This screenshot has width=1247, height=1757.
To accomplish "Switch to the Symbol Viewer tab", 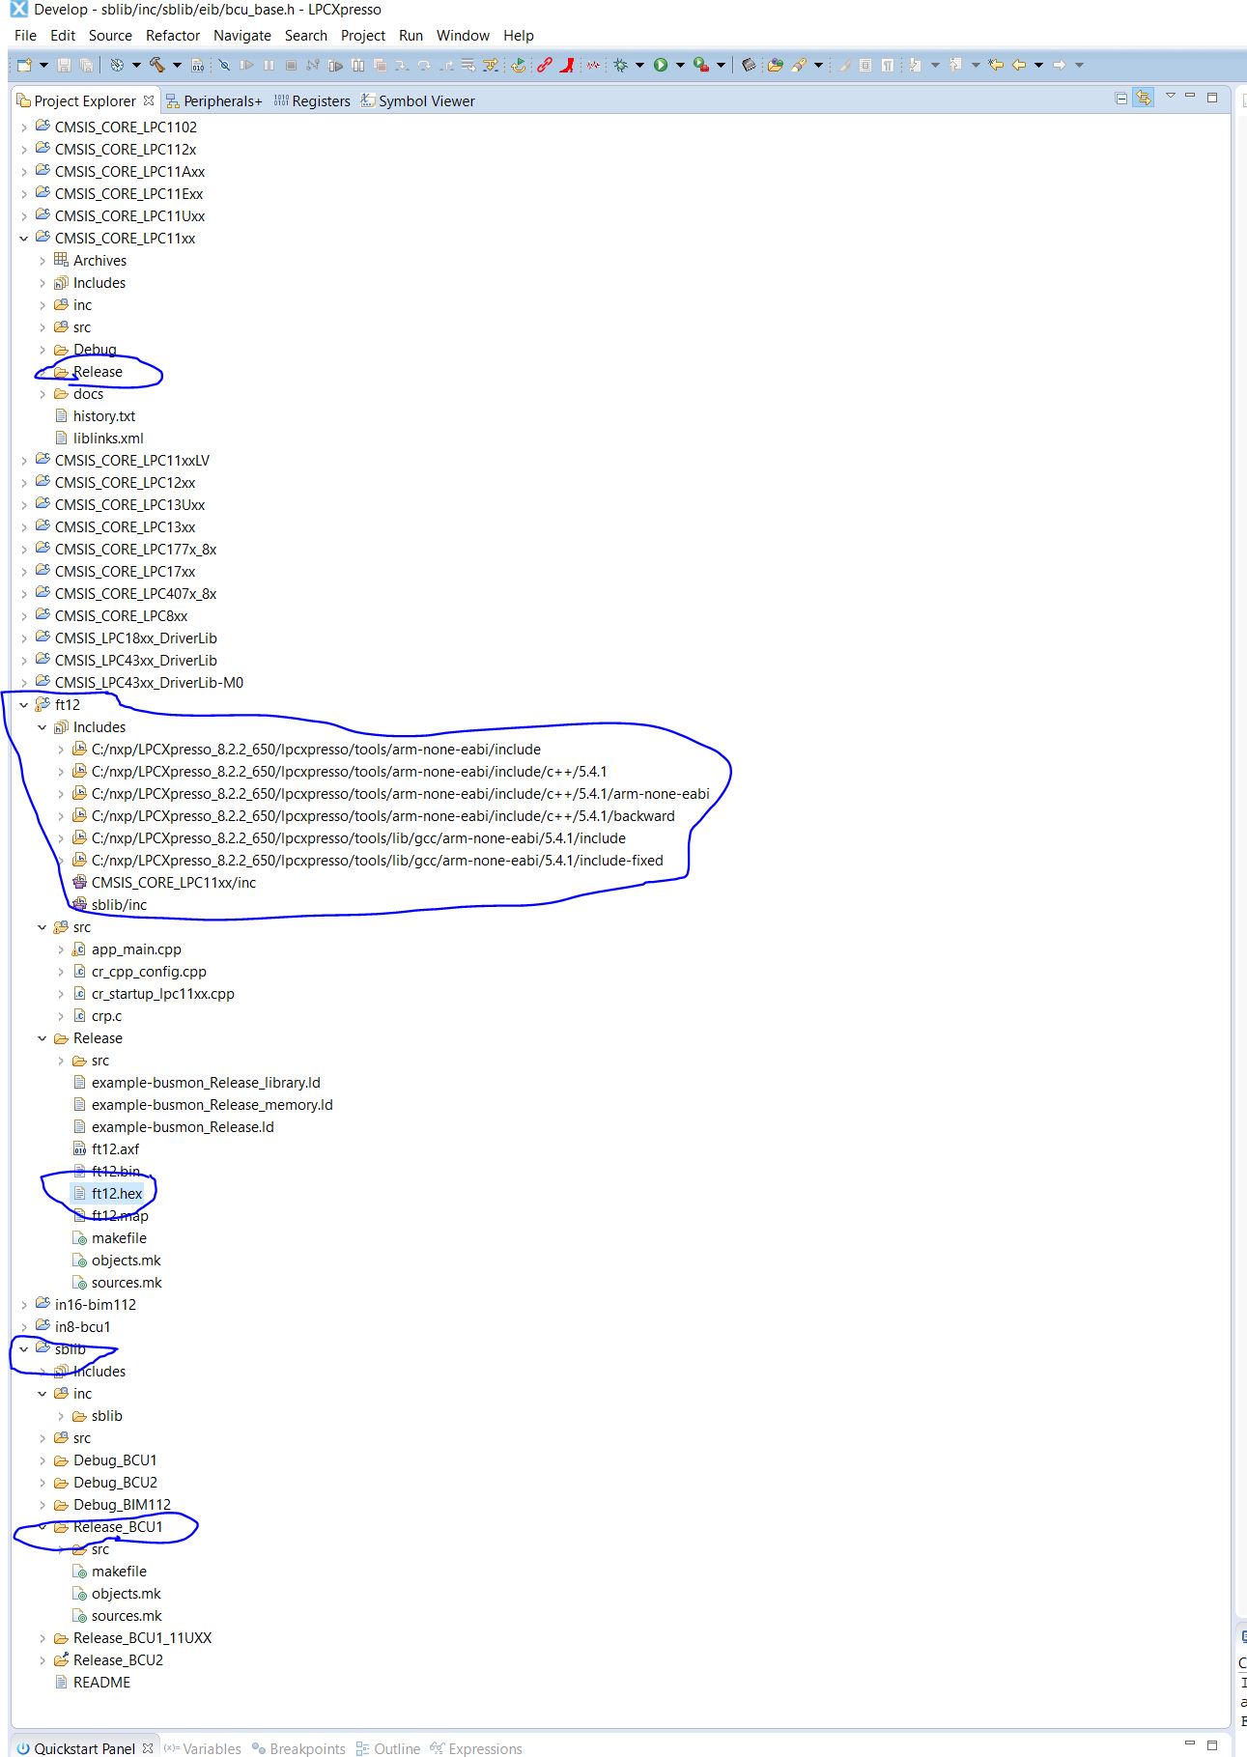I will click(418, 100).
